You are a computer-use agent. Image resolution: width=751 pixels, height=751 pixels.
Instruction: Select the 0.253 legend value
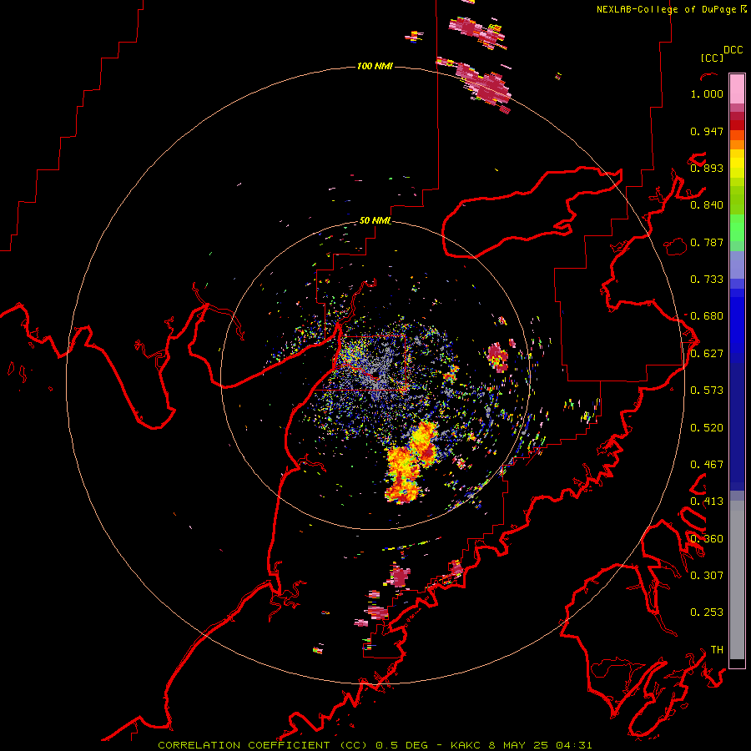[707, 612]
